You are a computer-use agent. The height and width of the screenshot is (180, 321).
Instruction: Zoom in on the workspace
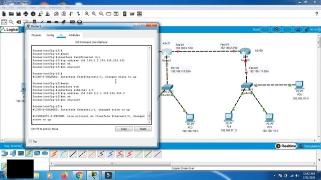pos(87,14)
